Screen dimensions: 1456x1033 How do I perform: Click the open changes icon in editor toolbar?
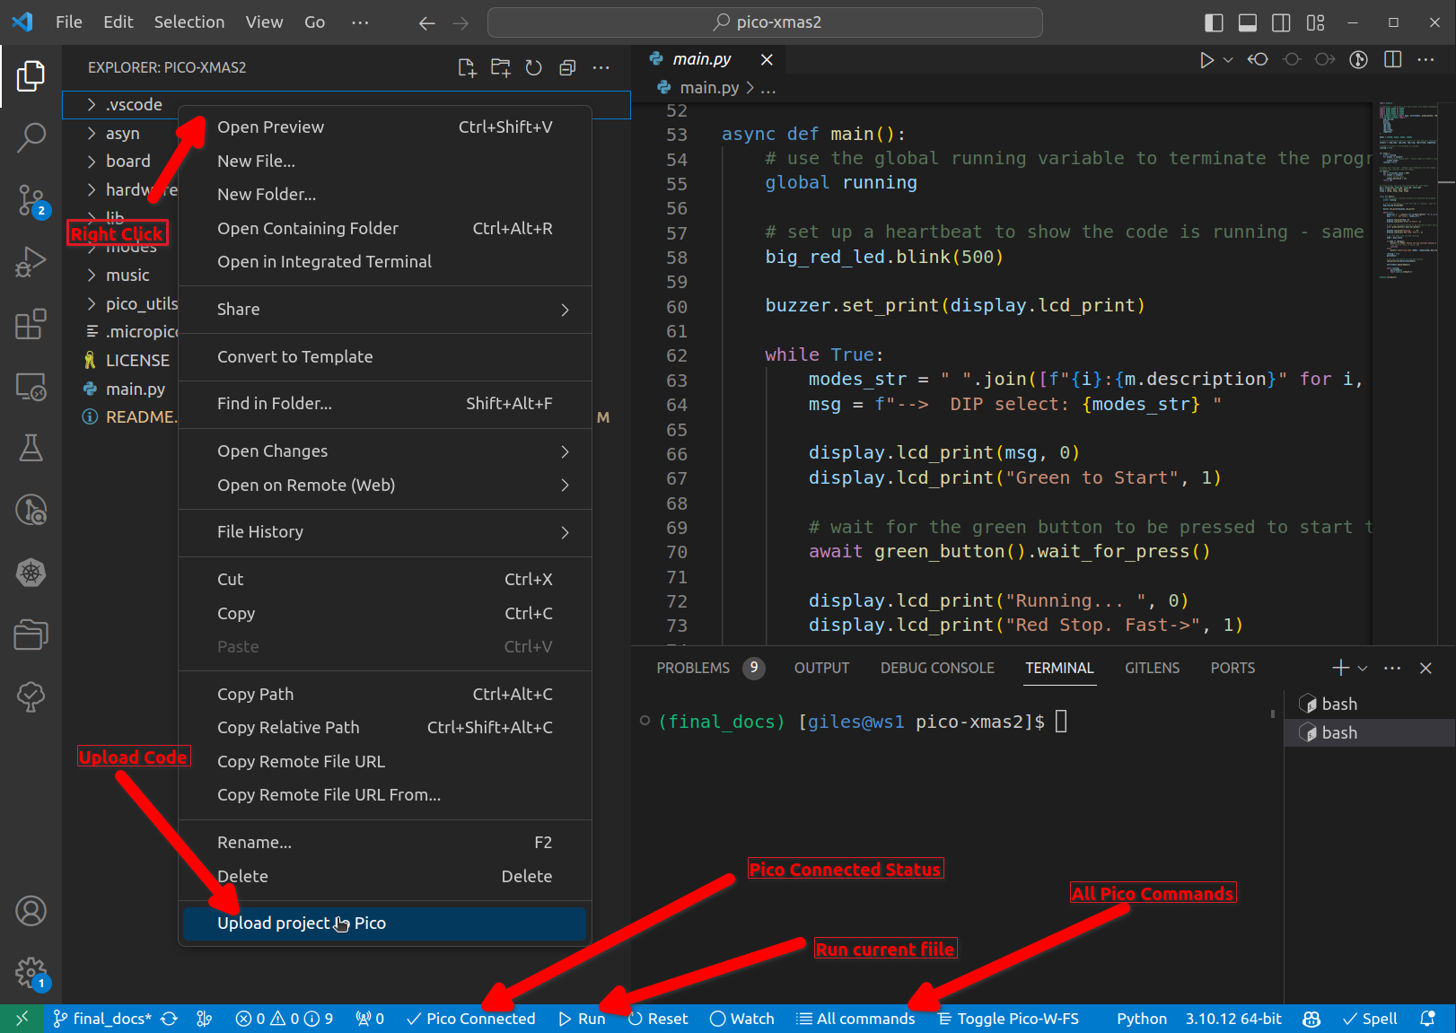pos(1258,59)
